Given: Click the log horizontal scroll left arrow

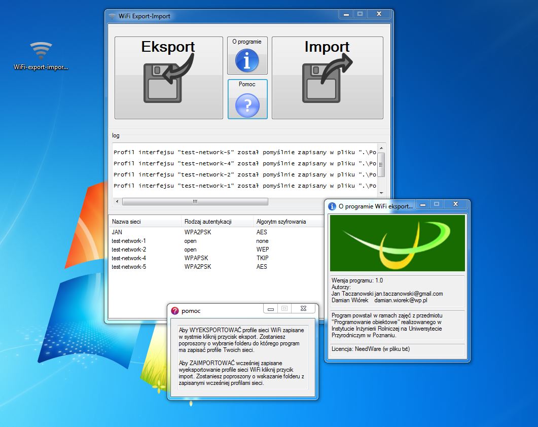Looking at the screenshot, I should click(117, 201).
